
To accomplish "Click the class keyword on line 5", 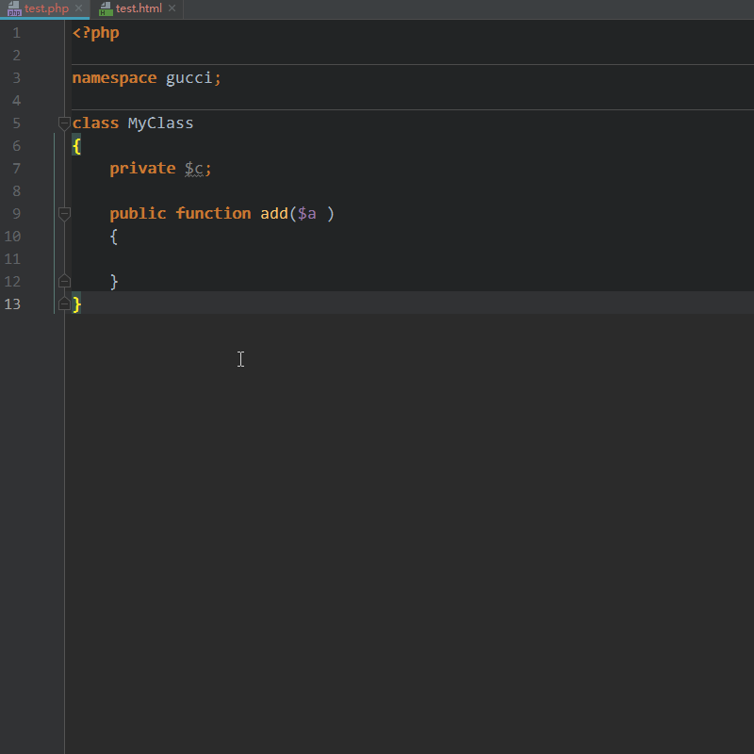I will point(95,123).
